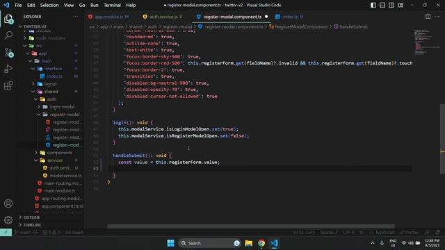
Task: Toggle the secondary side bar layout icon
Action: pyautogui.click(x=391, y=5)
